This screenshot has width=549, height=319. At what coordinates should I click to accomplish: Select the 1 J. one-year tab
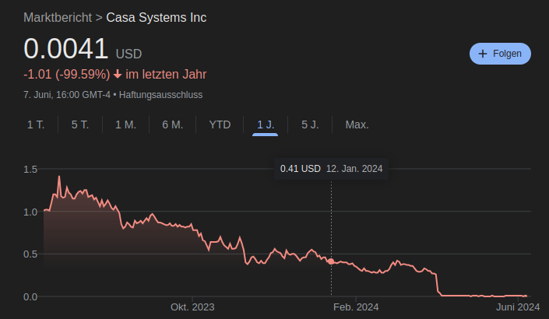click(x=266, y=124)
